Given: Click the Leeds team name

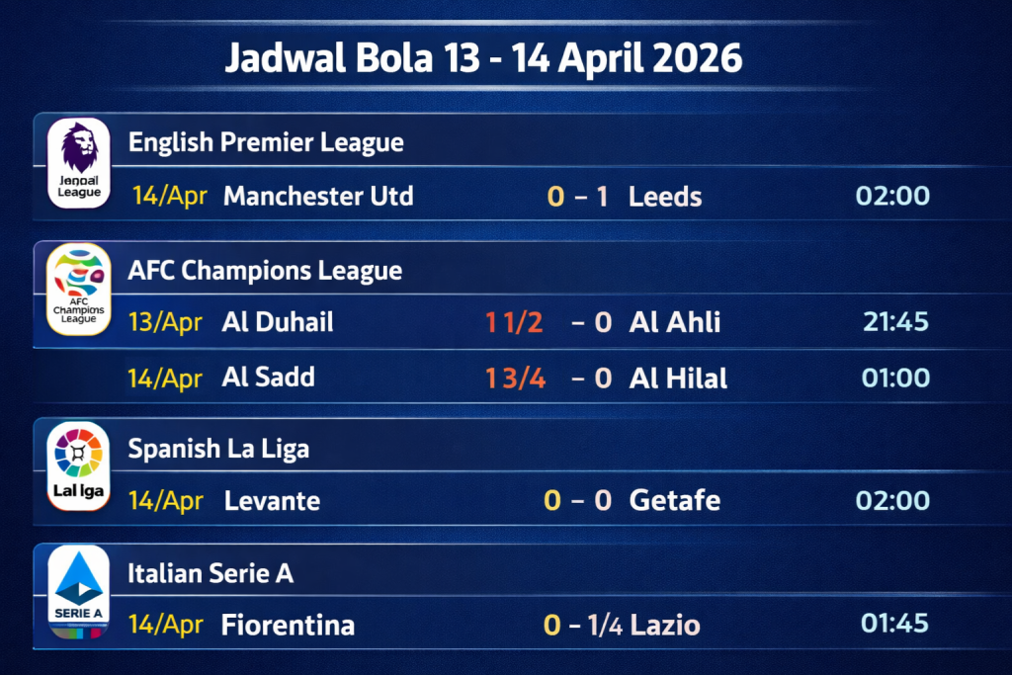Looking at the screenshot, I should coord(665,197).
